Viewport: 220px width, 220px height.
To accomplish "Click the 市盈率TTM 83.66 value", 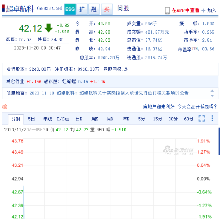I will pos(208,49).
